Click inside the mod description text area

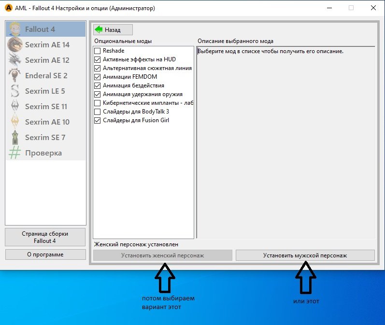[285, 145]
